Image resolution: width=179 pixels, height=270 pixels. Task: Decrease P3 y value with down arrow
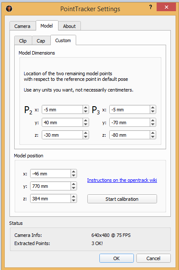coord(153,124)
